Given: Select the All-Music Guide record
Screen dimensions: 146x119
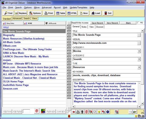Looking at the screenshot, I should click(x=34, y=42).
